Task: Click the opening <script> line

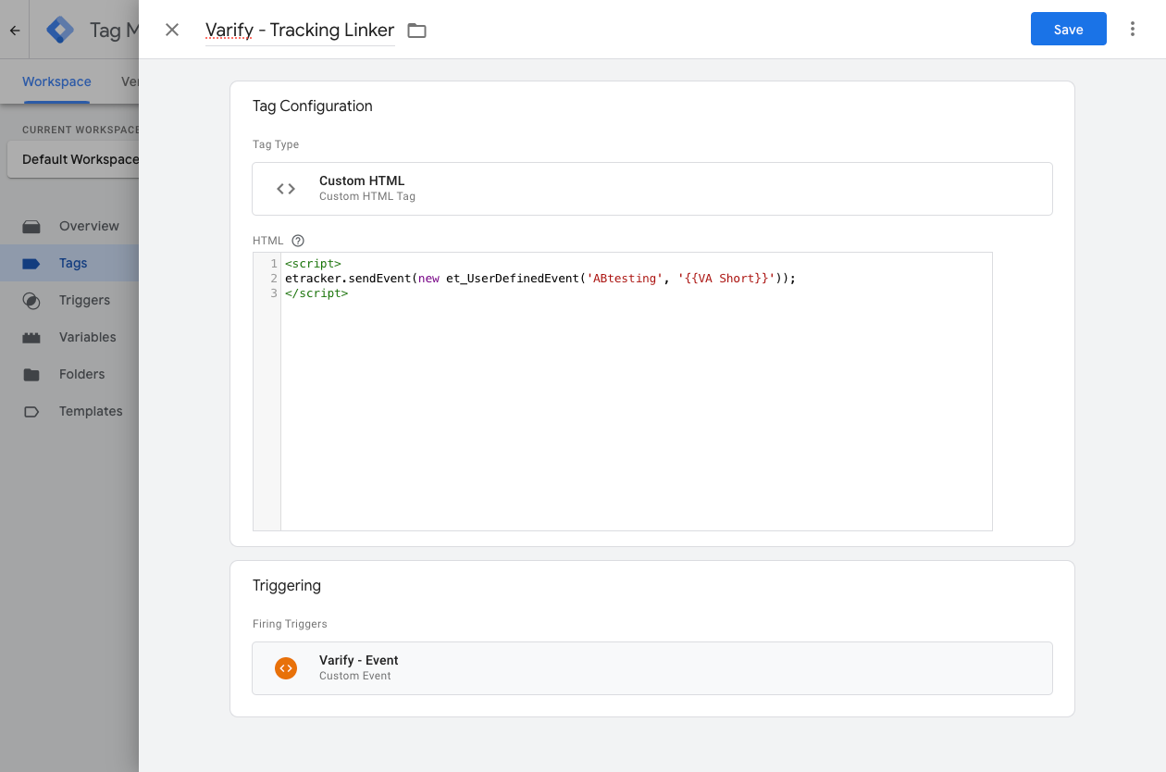Action: 313,264
